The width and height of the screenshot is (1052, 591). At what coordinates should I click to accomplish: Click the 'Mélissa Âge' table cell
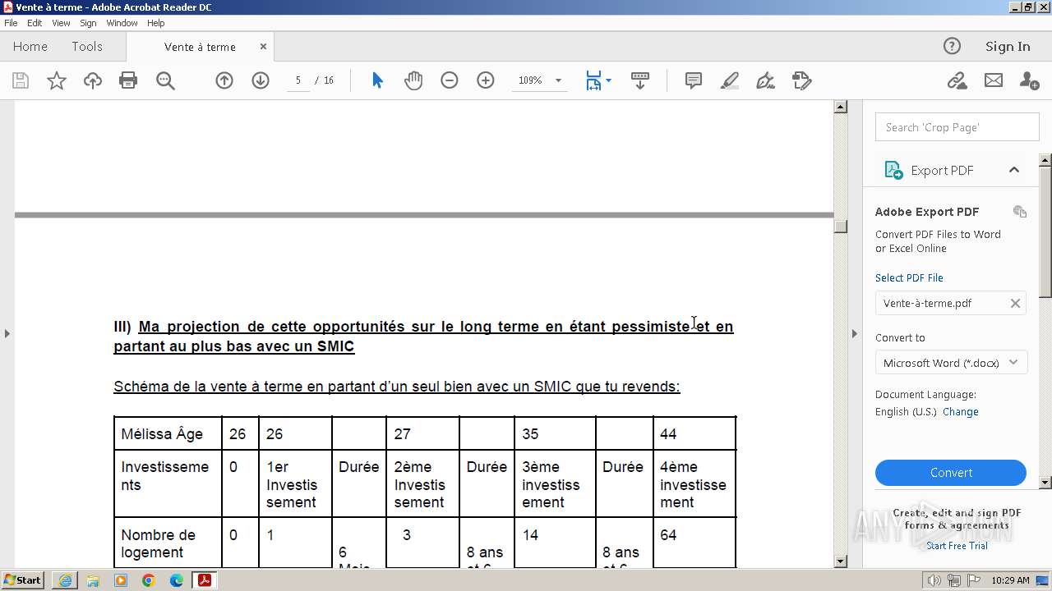click(x=168, y=433)
